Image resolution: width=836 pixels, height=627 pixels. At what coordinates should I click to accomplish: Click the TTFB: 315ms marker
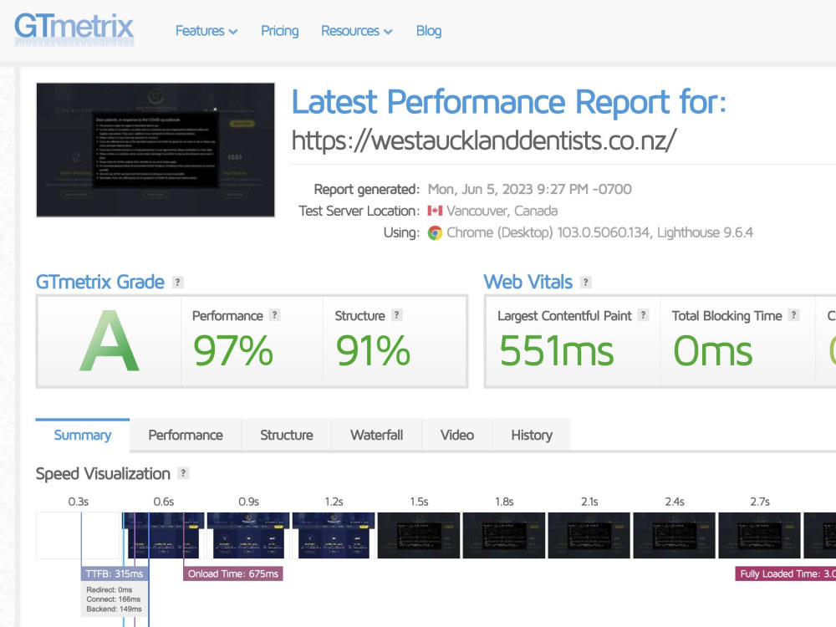pos(115,573)
